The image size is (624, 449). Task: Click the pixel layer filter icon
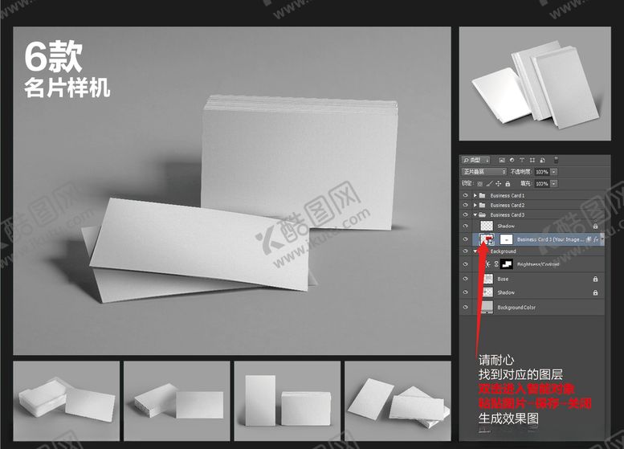(x=502, y=160)
